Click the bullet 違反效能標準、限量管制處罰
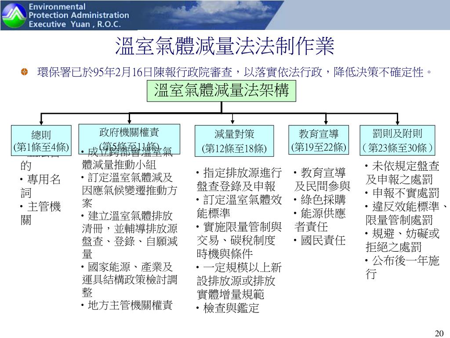 (x=406, y=213)
